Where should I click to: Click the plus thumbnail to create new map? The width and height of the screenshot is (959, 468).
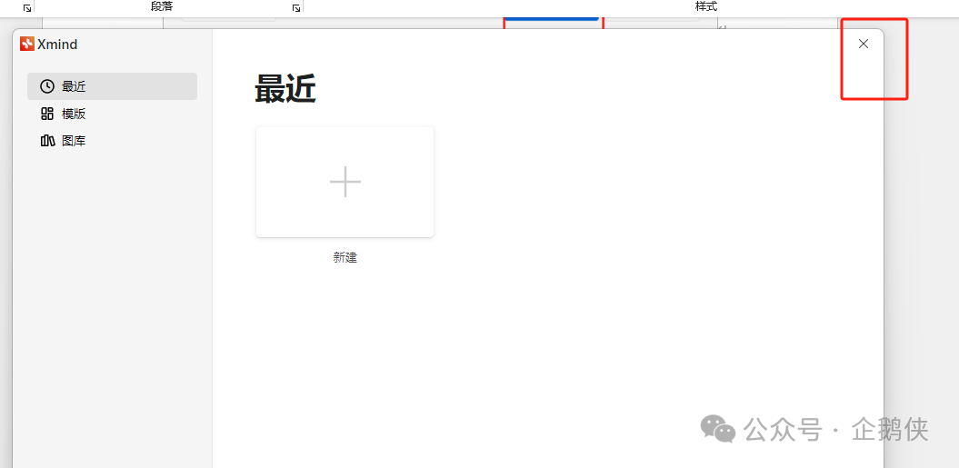(x=345, y=182)
